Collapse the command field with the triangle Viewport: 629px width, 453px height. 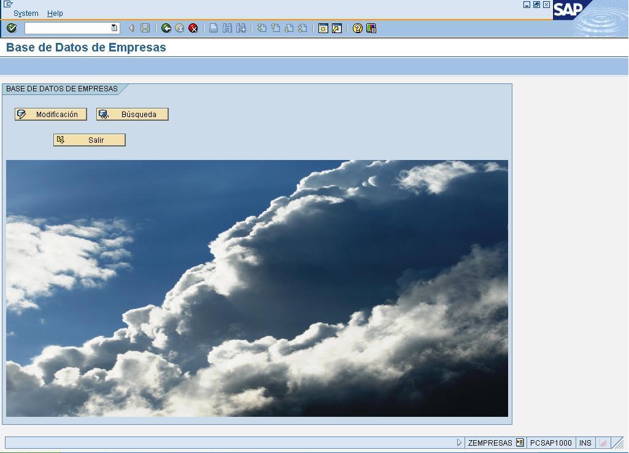pos(131,28)
